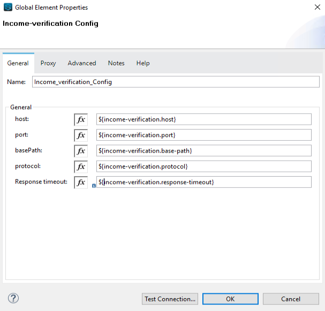Image resolution: width=325 pixels, height=311 pixels.
Task: Click the 'protocol:' label
Action: (28, 166)
